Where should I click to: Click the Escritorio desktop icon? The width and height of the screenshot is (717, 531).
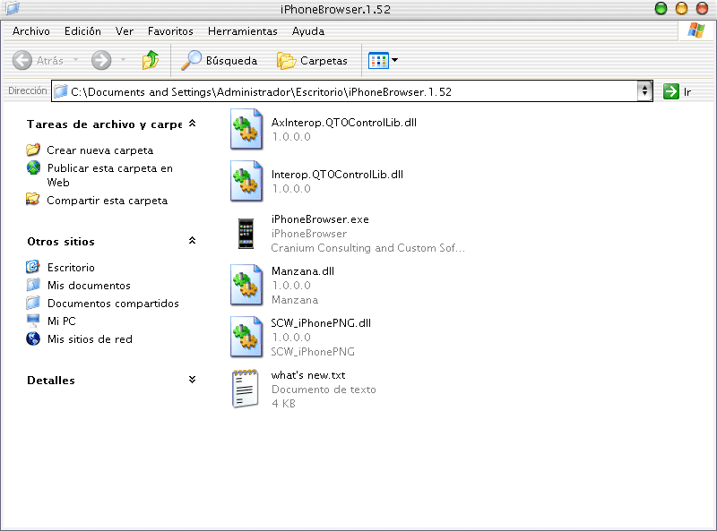[33, 267]
